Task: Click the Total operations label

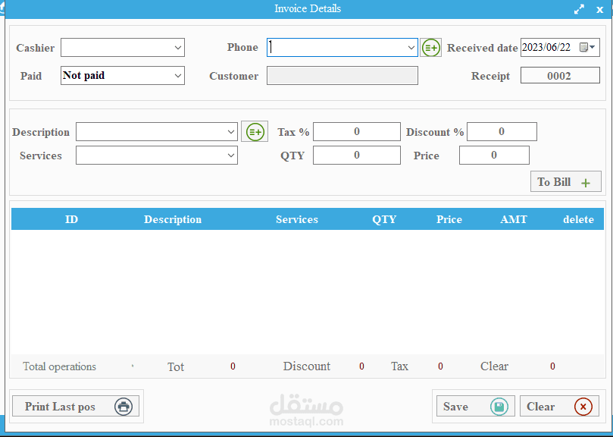Action: [59, 366]
